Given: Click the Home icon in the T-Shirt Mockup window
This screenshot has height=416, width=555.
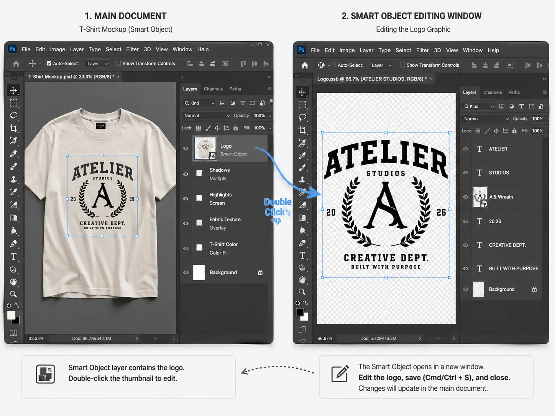Looking at the screenshot, I should [16, 64].
